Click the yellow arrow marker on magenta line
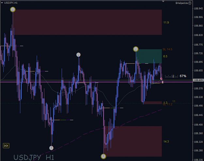This screenshot has width=204, height=161. click(163, 82)
